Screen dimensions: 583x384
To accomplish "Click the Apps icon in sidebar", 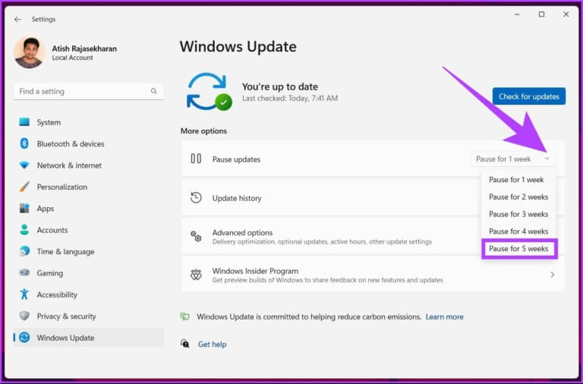I will pyautogui.click(x=24, y=208).
